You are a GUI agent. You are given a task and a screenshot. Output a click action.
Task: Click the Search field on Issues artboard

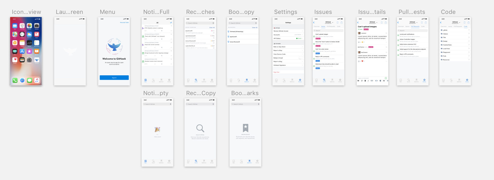coord(329,31)
